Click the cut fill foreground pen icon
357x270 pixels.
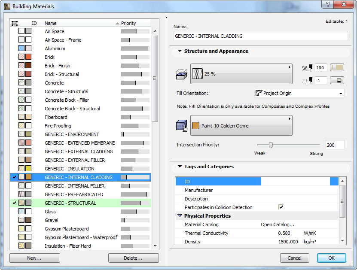pyautogui.click(x=307, y=67)
